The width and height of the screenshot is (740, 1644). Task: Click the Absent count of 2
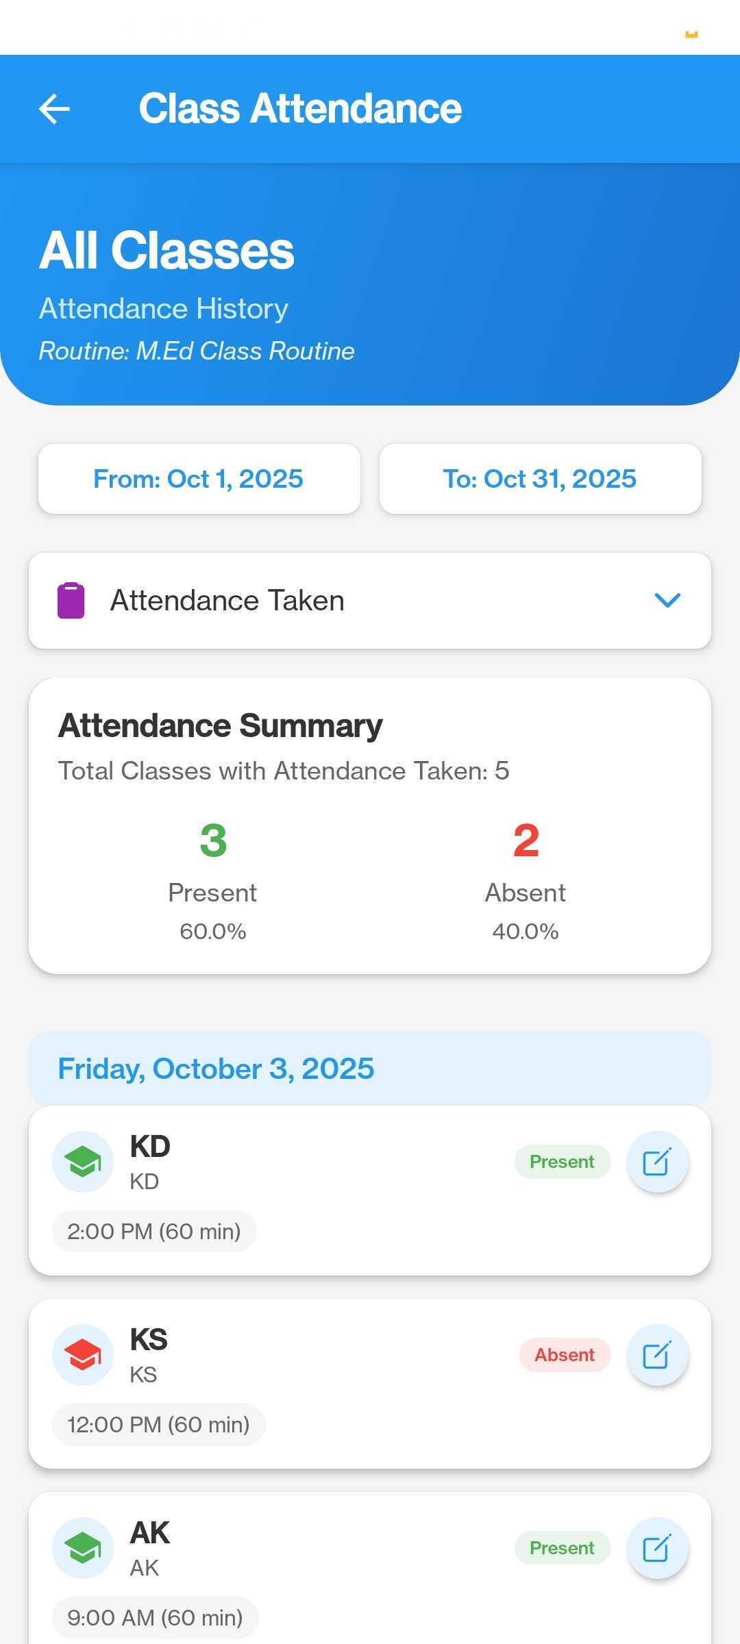click(x=526, y=840)
